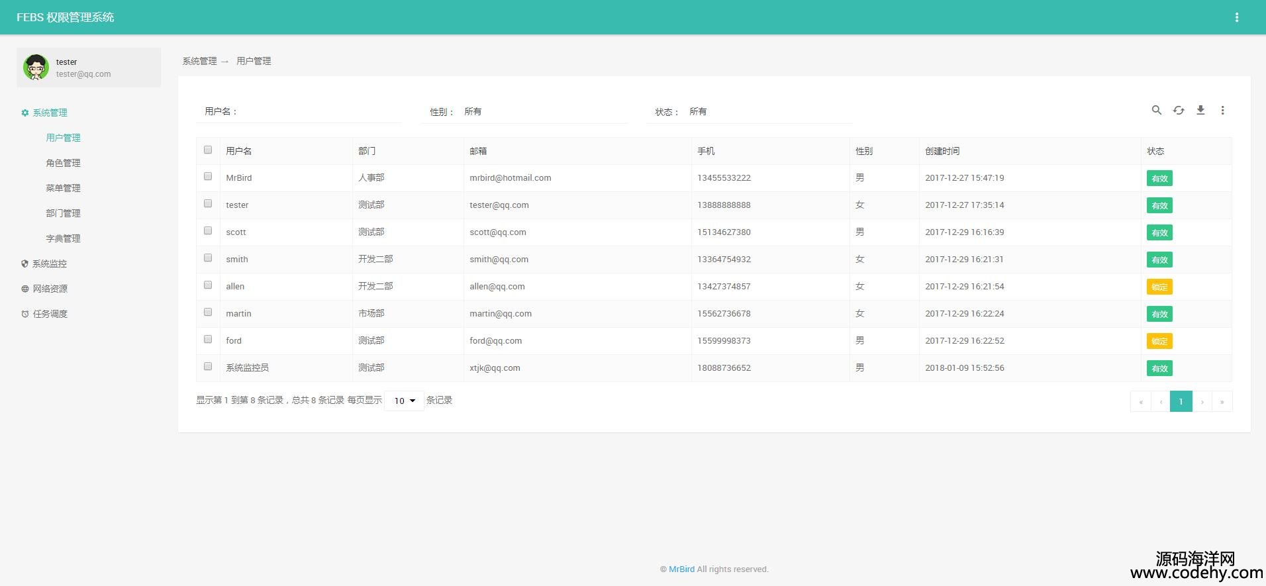Click the export download icon

pyautogui.click(x=1200, y=111)
